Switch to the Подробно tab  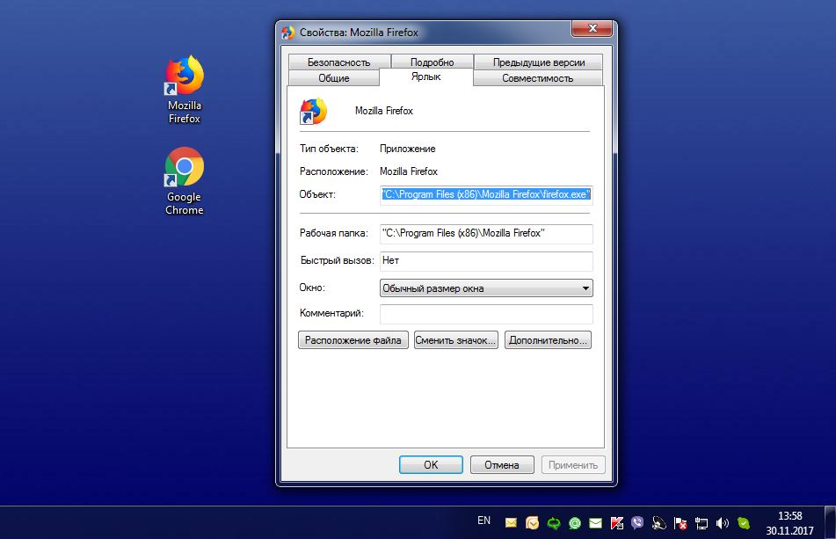(432, 62)
